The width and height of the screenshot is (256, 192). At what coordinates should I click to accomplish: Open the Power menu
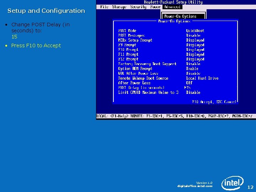point(155,7)
